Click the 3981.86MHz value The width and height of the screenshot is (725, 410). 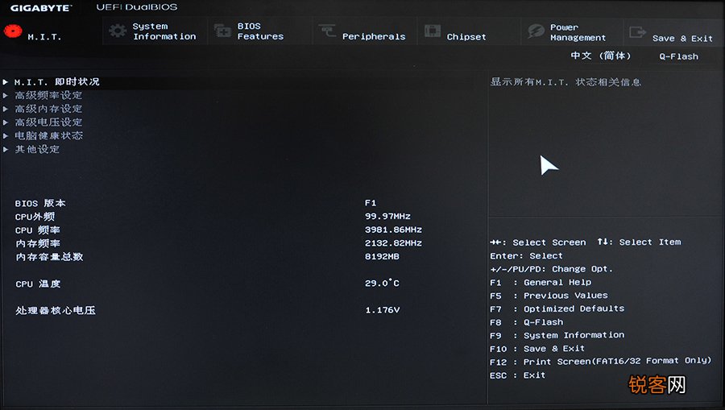393,230
